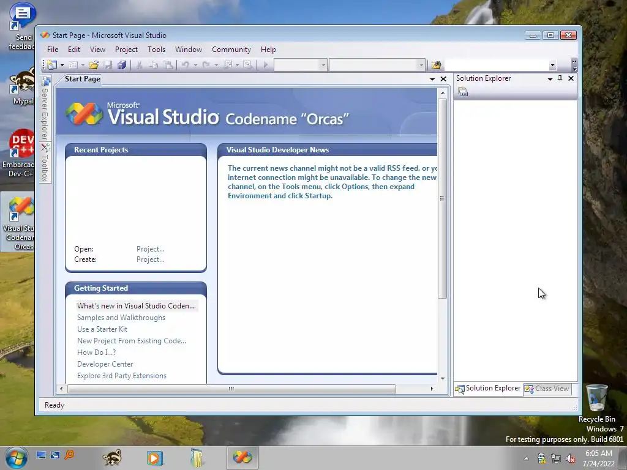Click the Start Page scroll down arrow
Viewport: 627px width, 470px height.
pyautogui.click(x=443, y=378)
